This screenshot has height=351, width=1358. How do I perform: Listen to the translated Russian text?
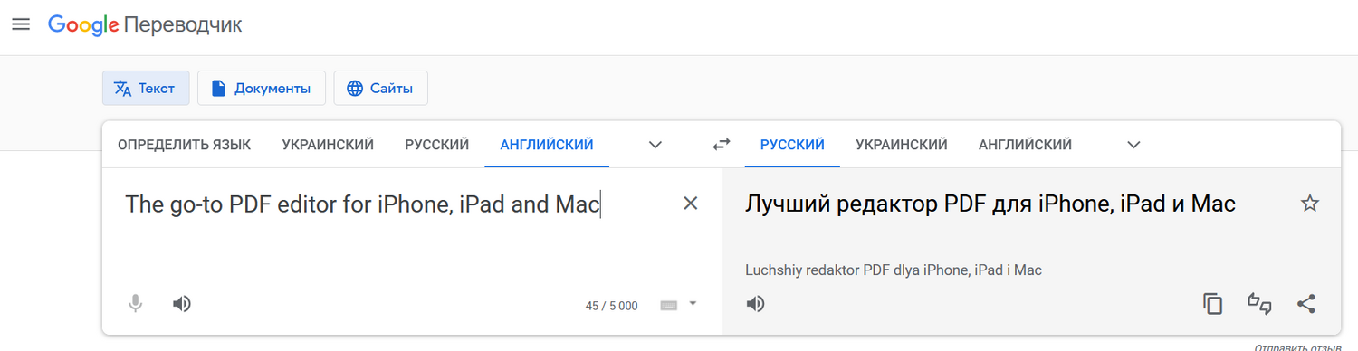point(755,304)
